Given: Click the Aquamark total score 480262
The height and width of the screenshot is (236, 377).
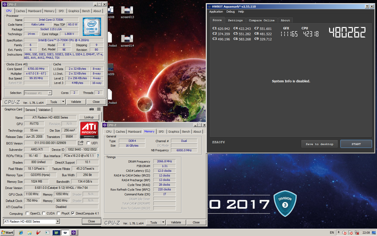Looking at the screenshot, I should coord(347,33).
